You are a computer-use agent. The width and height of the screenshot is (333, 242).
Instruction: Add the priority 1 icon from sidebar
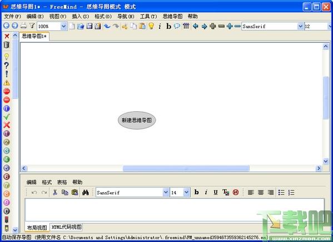click(7, 133)
